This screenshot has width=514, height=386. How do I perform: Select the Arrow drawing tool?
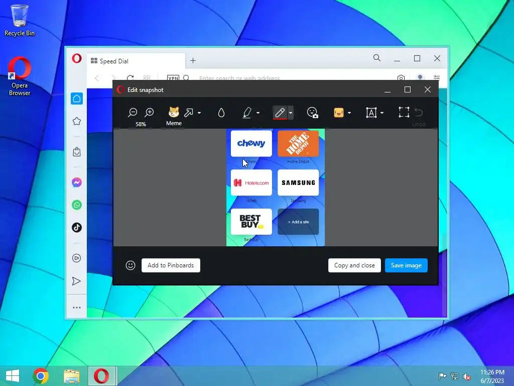pyautogui.click(x=189, y=113)
